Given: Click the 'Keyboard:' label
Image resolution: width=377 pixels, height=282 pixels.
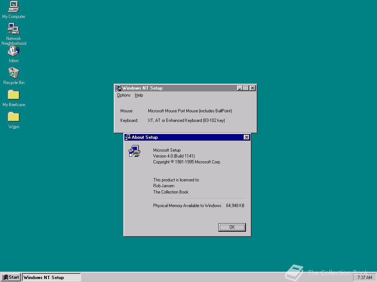Looking at the screenshot, I should 129,120.
